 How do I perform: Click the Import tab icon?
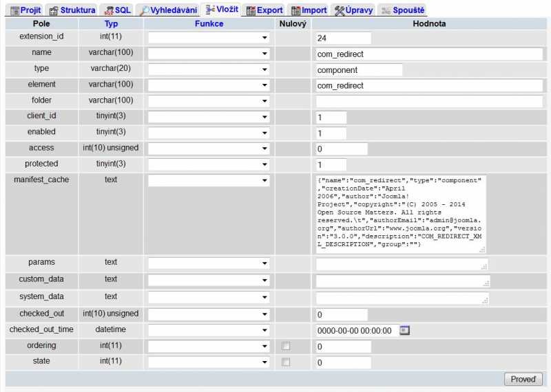295,10
